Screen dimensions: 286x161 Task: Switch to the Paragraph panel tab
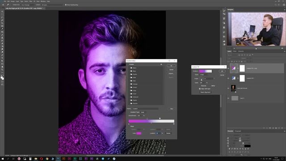(238, 131)
